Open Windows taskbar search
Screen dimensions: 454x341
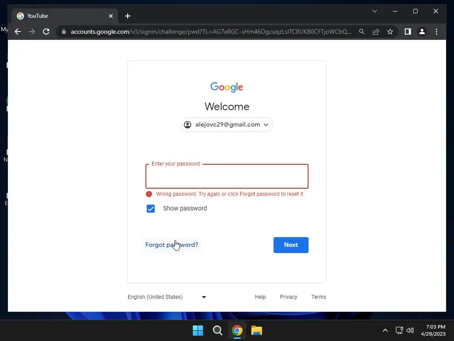[217, 330]
